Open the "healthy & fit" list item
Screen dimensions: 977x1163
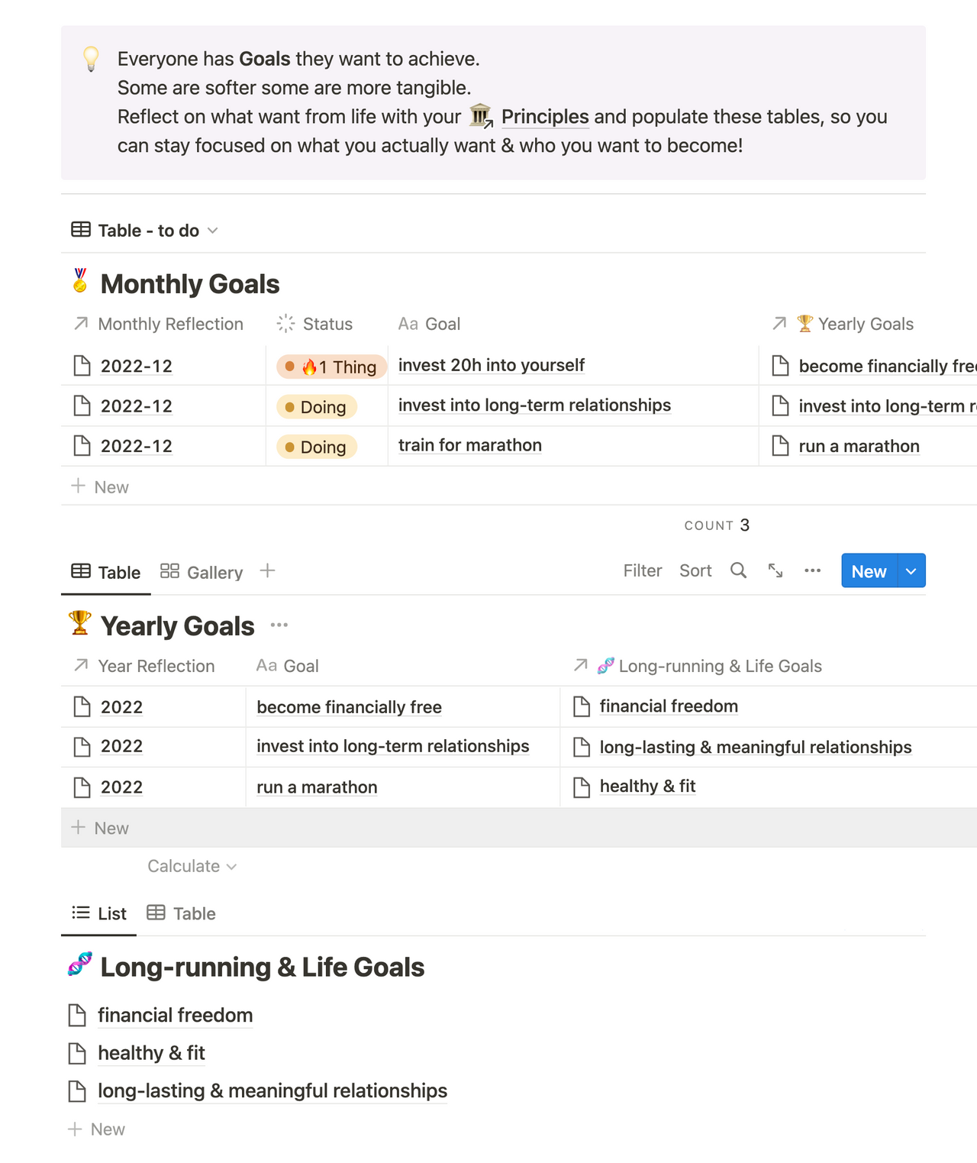[x=151, y=1053]
